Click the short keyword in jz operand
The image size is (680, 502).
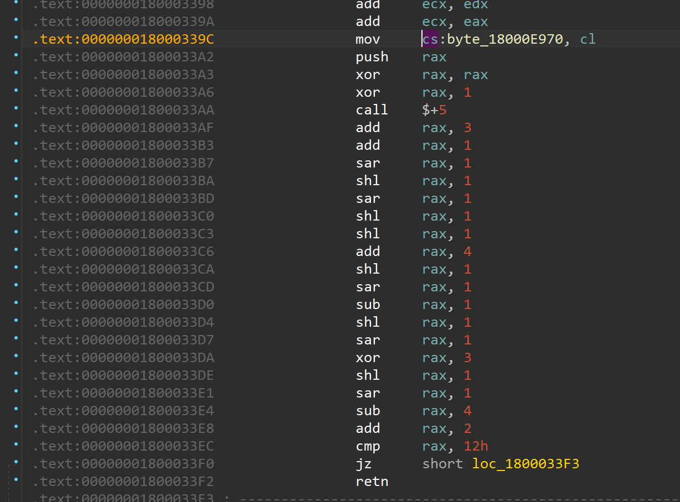coord(442,464)
